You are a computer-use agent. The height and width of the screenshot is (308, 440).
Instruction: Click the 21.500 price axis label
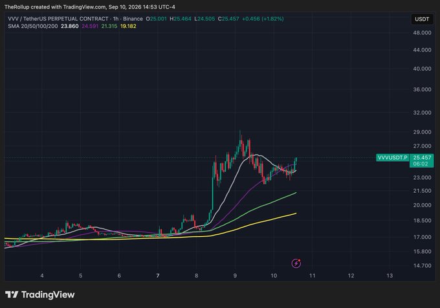422,191
